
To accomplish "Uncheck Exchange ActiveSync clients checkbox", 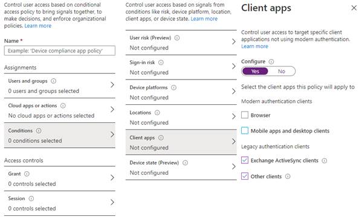I will (245, 160).
